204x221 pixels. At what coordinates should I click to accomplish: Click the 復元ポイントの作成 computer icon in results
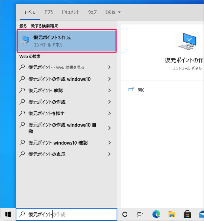point(25,40)
